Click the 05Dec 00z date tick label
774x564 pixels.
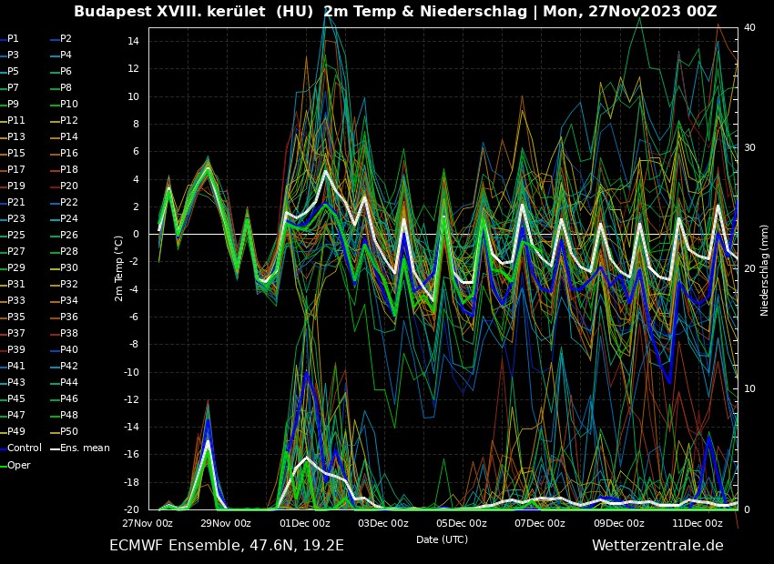click(x=462, y=524)
